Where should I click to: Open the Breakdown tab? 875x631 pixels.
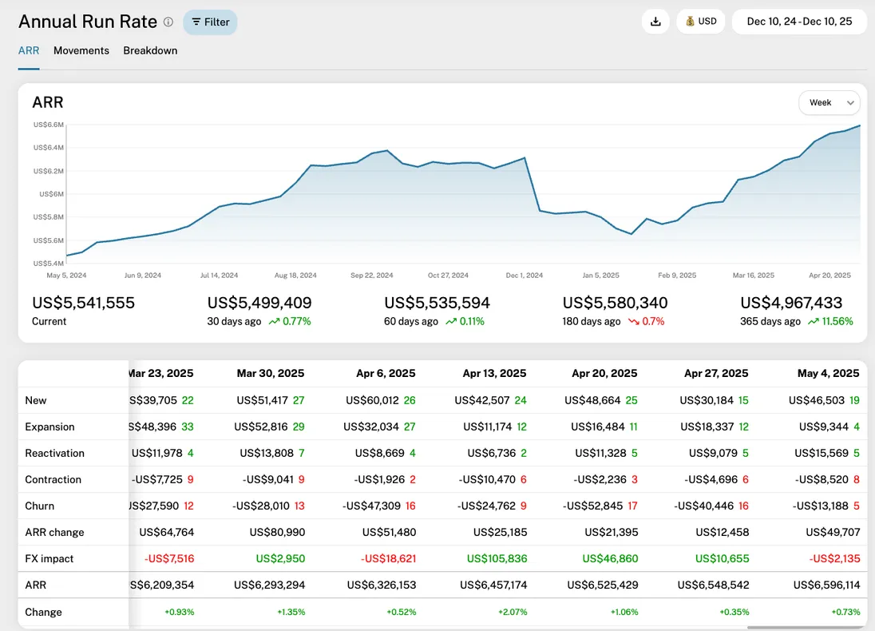tap(150, 50)
